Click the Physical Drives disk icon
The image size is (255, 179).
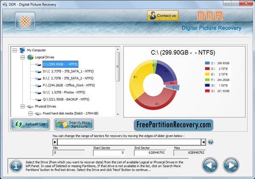pyautogui.click(x=30, y=106)
